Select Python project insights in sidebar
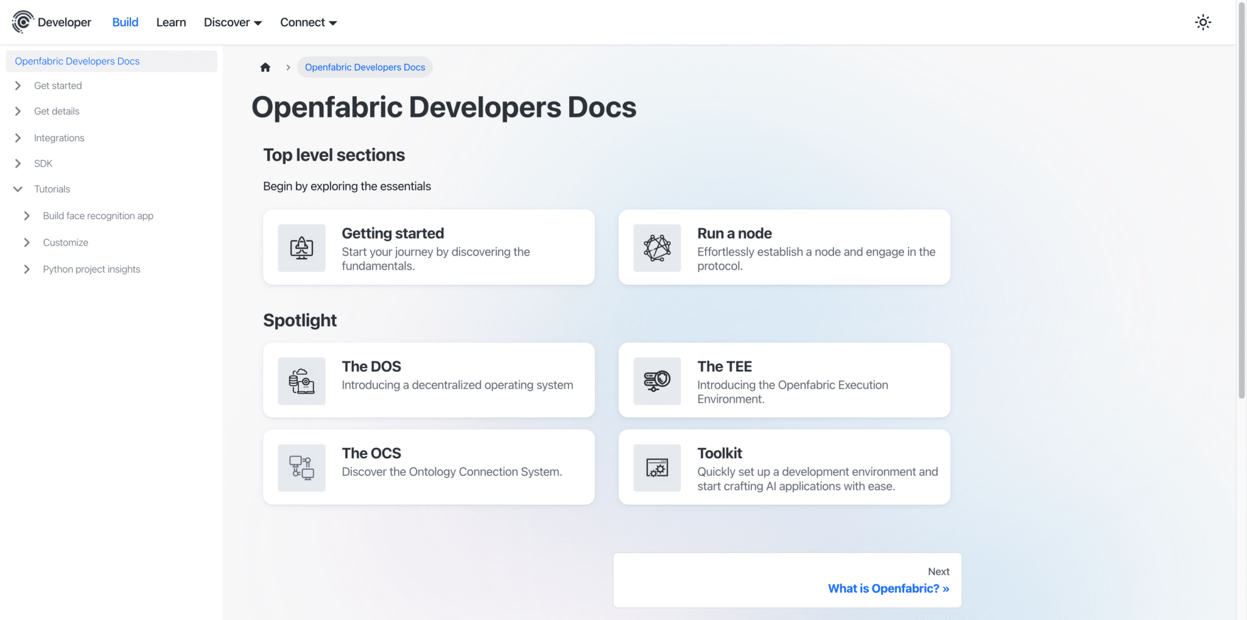Viewport: 1247px width, 620px height. 91,269
